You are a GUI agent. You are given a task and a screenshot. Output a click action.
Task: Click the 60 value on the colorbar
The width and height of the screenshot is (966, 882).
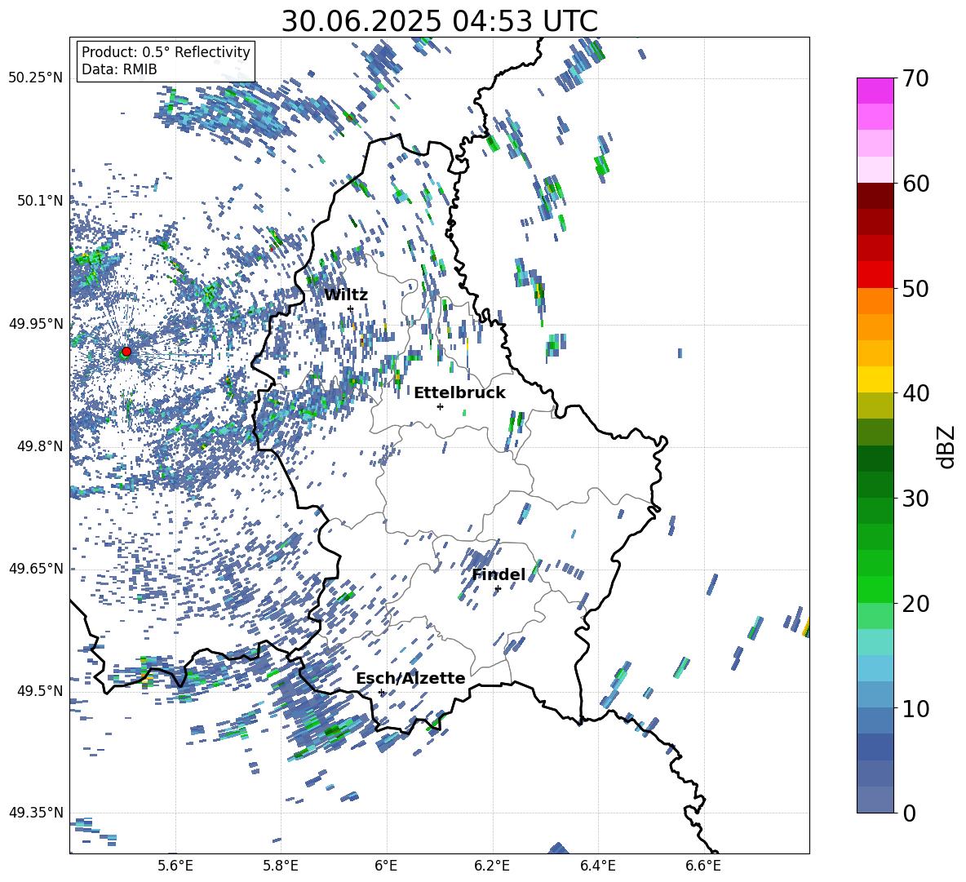[x=915, y=184]
